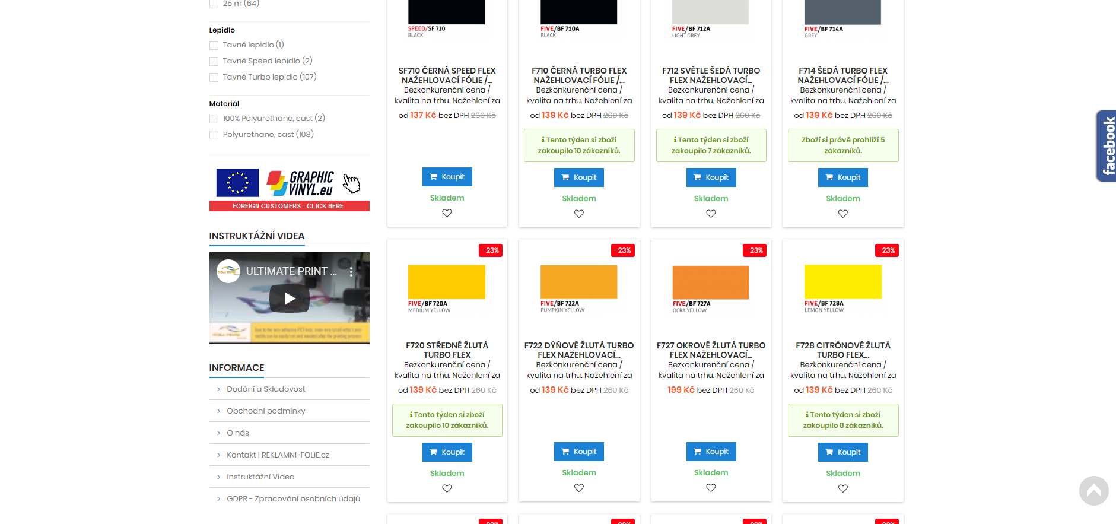Select Instruktážní Videa in Informace menu

pyautogui.click(x=260, y=477)
